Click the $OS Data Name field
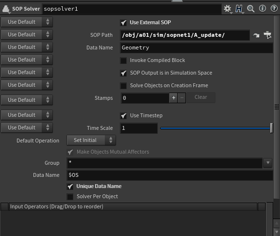Screen dimensions: 280x236 (x=170, y=175)
